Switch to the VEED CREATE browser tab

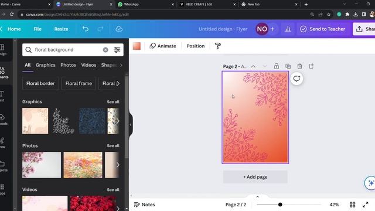tap(207, 4)
